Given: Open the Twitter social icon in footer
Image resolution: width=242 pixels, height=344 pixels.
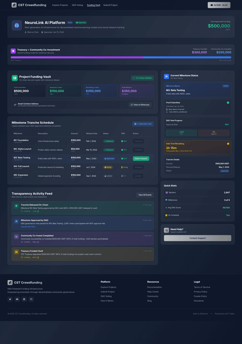Looking at the screenshot, I should (x=10, y=299).
